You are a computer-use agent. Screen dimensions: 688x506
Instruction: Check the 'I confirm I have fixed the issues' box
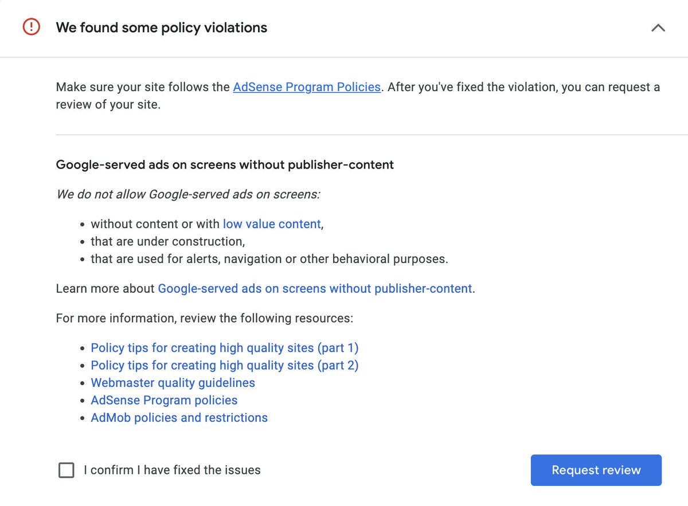pos(67,470)
